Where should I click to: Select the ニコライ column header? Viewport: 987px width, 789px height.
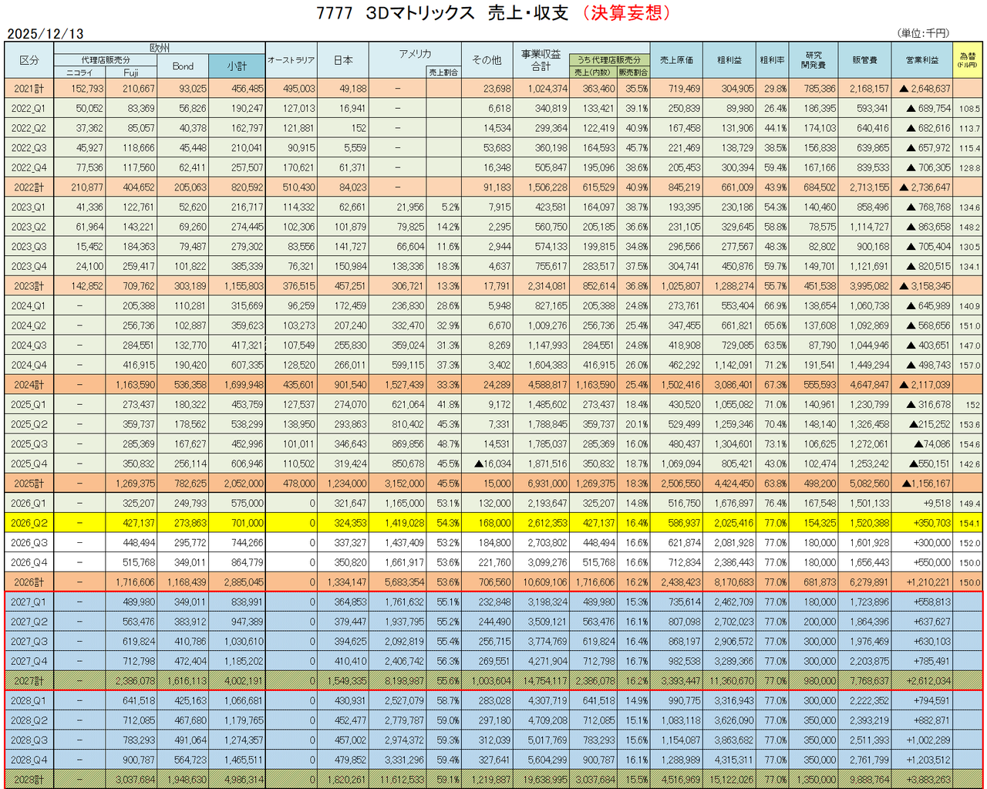(80, 72)
